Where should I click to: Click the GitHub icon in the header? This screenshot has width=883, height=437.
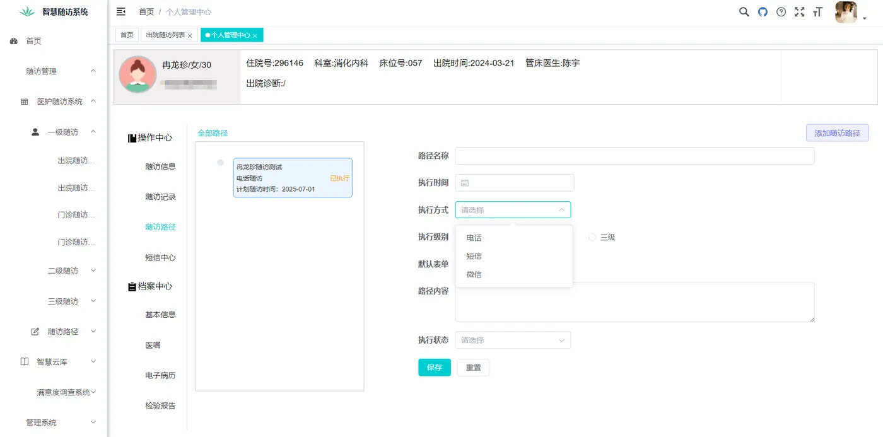point(763,11)
